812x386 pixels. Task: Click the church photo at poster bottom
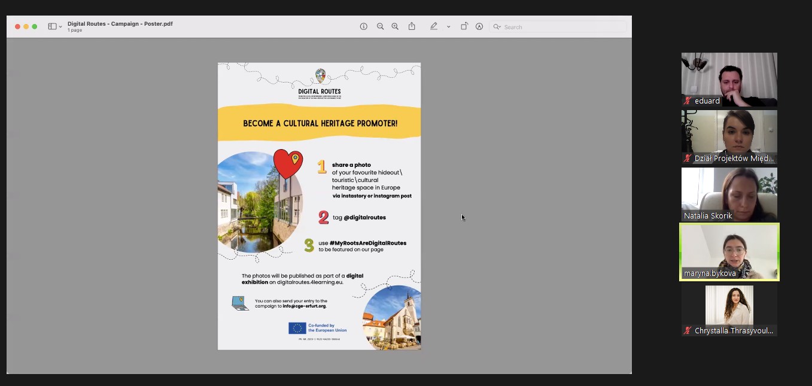393,318
